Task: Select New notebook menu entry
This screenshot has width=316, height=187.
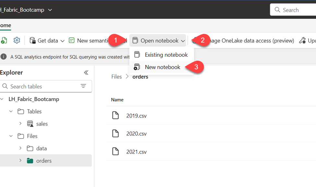Action: tap(162, 67)
